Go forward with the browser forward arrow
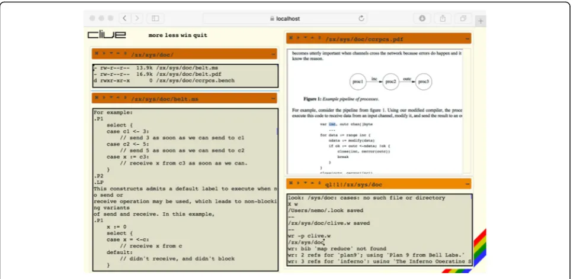 tap(137, 18)
